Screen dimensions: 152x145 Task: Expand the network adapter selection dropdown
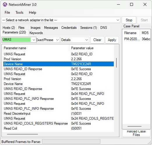point(118,20)
